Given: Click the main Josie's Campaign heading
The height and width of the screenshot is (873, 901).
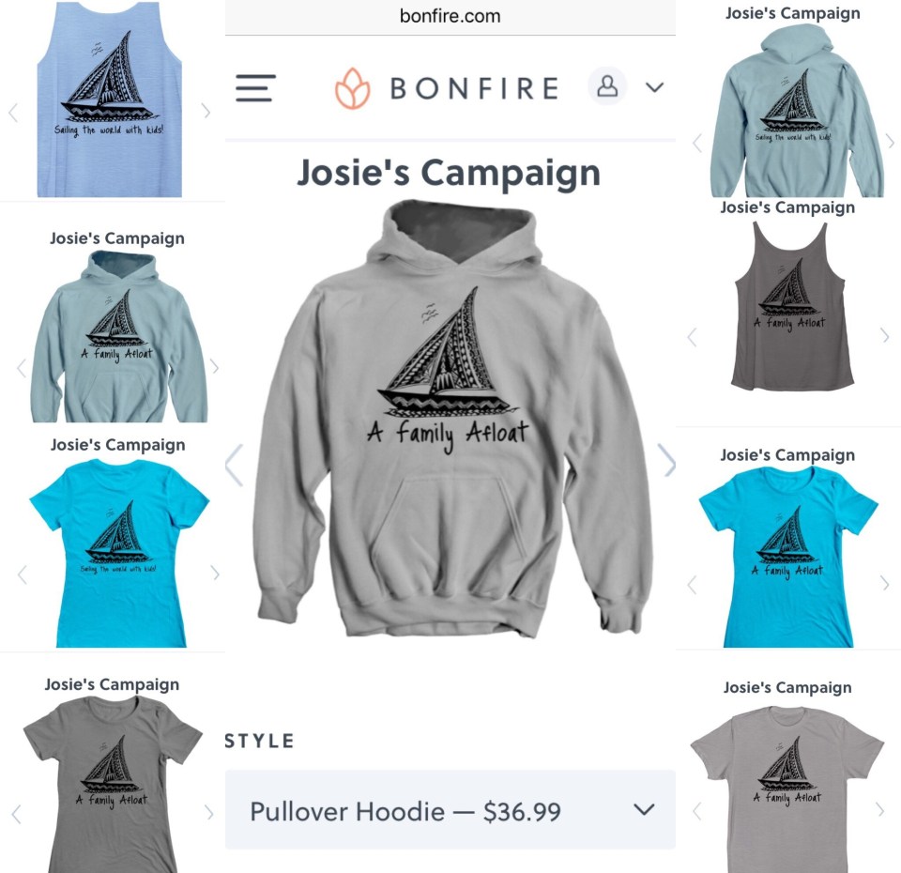Looking at the screenshot, I should 449,173.
